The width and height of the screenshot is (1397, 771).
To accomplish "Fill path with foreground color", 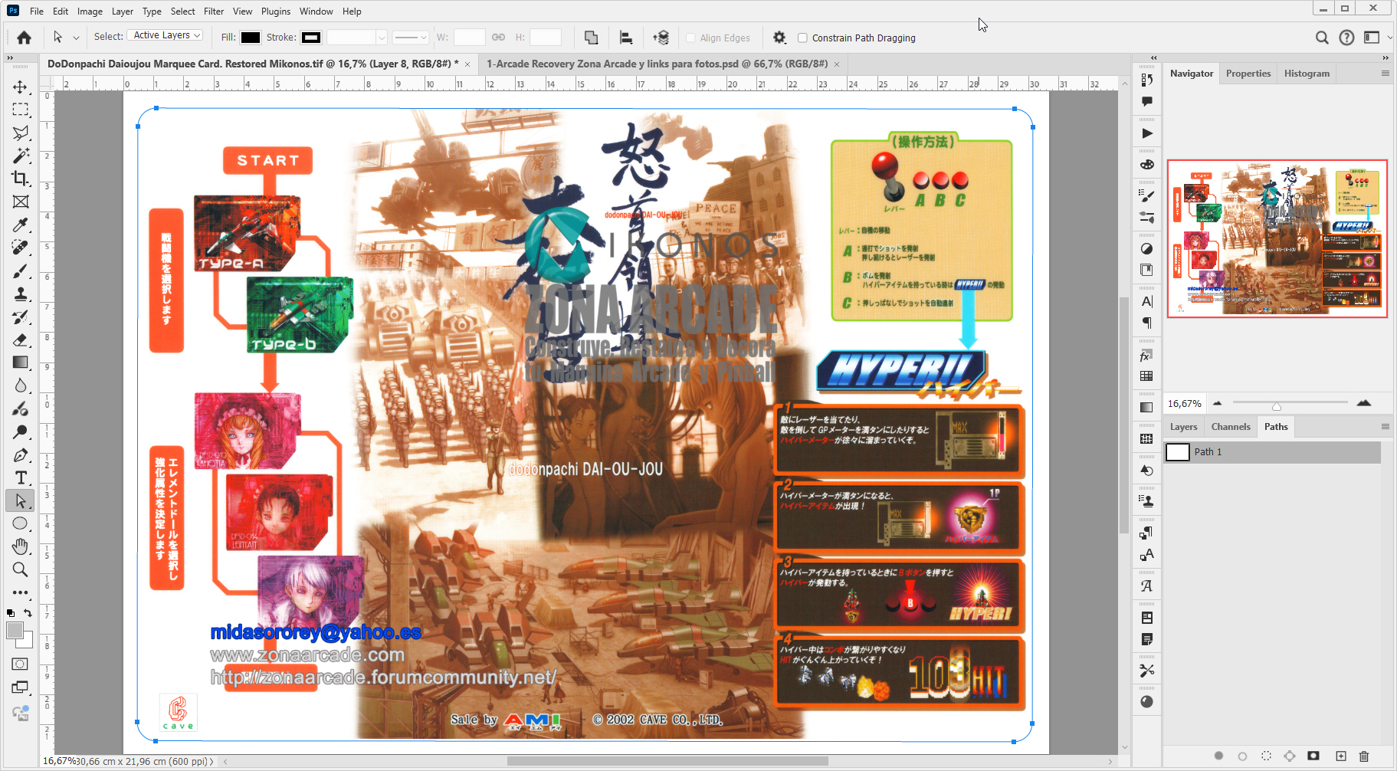I will (1218, 756).
